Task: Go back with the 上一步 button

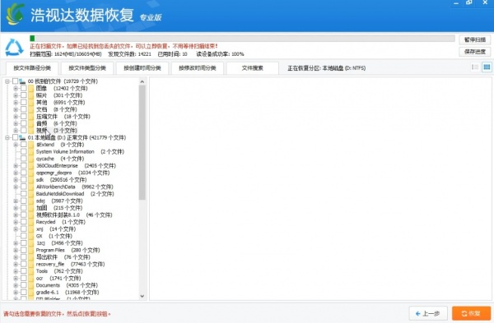Action: click(428, 313)
